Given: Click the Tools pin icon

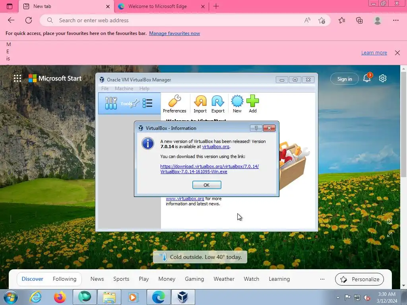Looking at the screenshot, I should 135,103.
